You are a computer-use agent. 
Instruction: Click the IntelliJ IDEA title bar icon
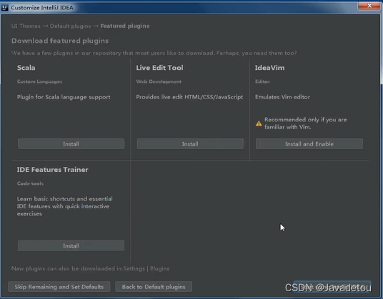4,8
